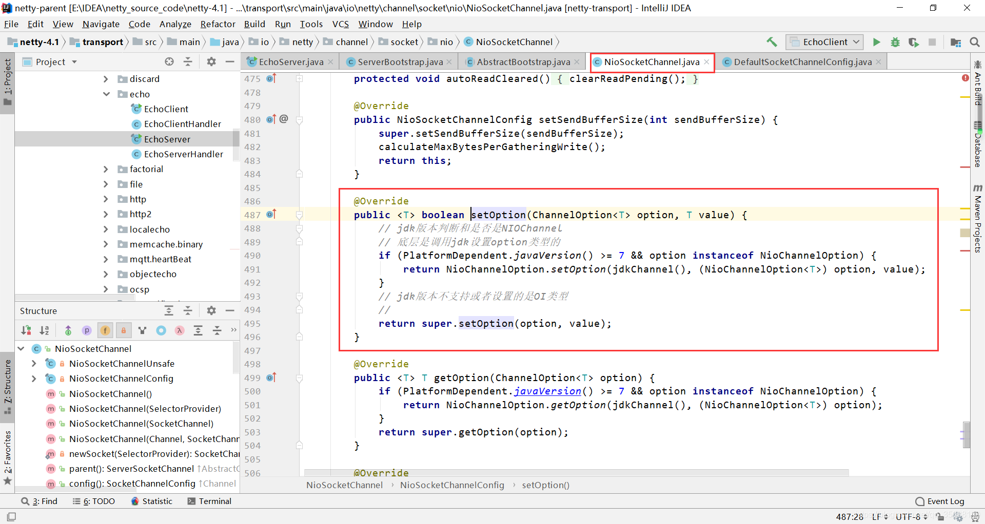Follow the javaVersion link on line 500

click(547, 391)
